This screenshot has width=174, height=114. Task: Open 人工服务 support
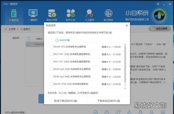click(89, 15)
